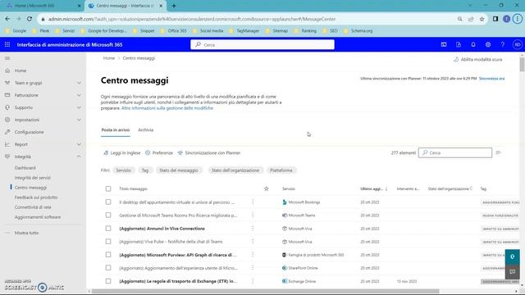Click the browser back arrow

(x=7, y=19)
